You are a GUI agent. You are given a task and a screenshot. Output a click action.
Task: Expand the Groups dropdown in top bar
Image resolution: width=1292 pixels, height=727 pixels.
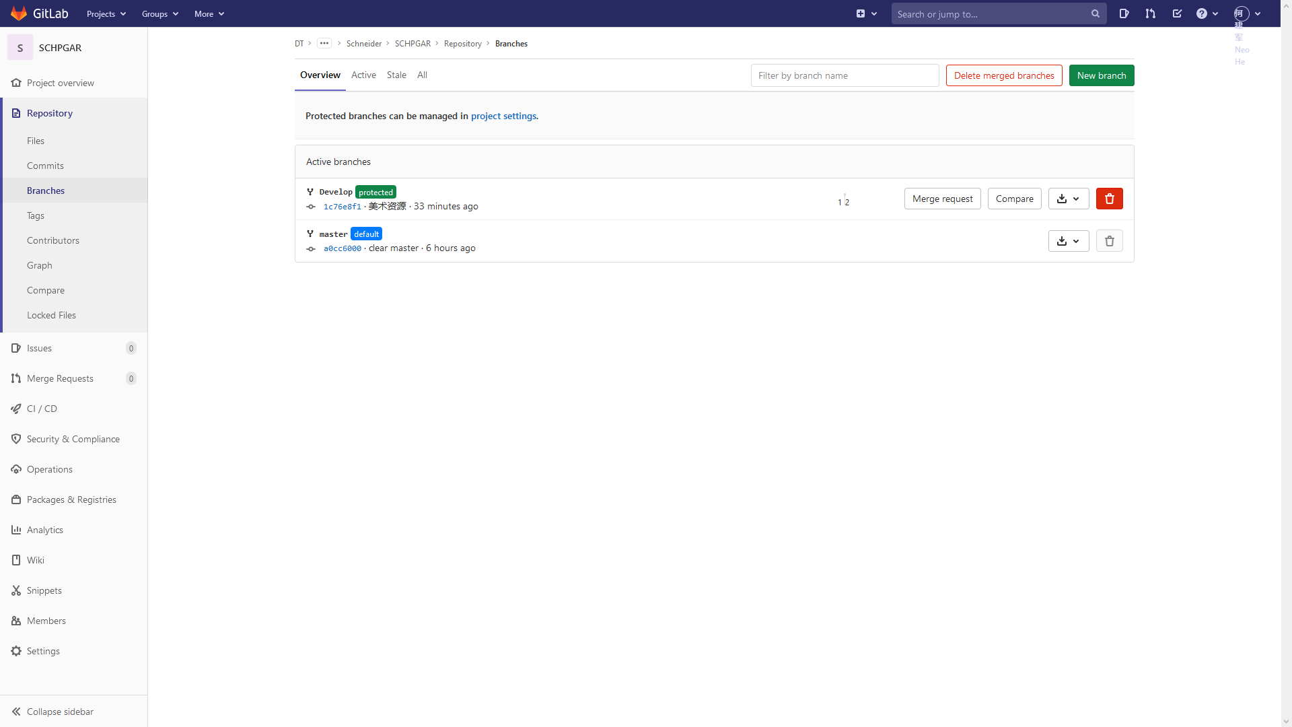click(160, 13)
